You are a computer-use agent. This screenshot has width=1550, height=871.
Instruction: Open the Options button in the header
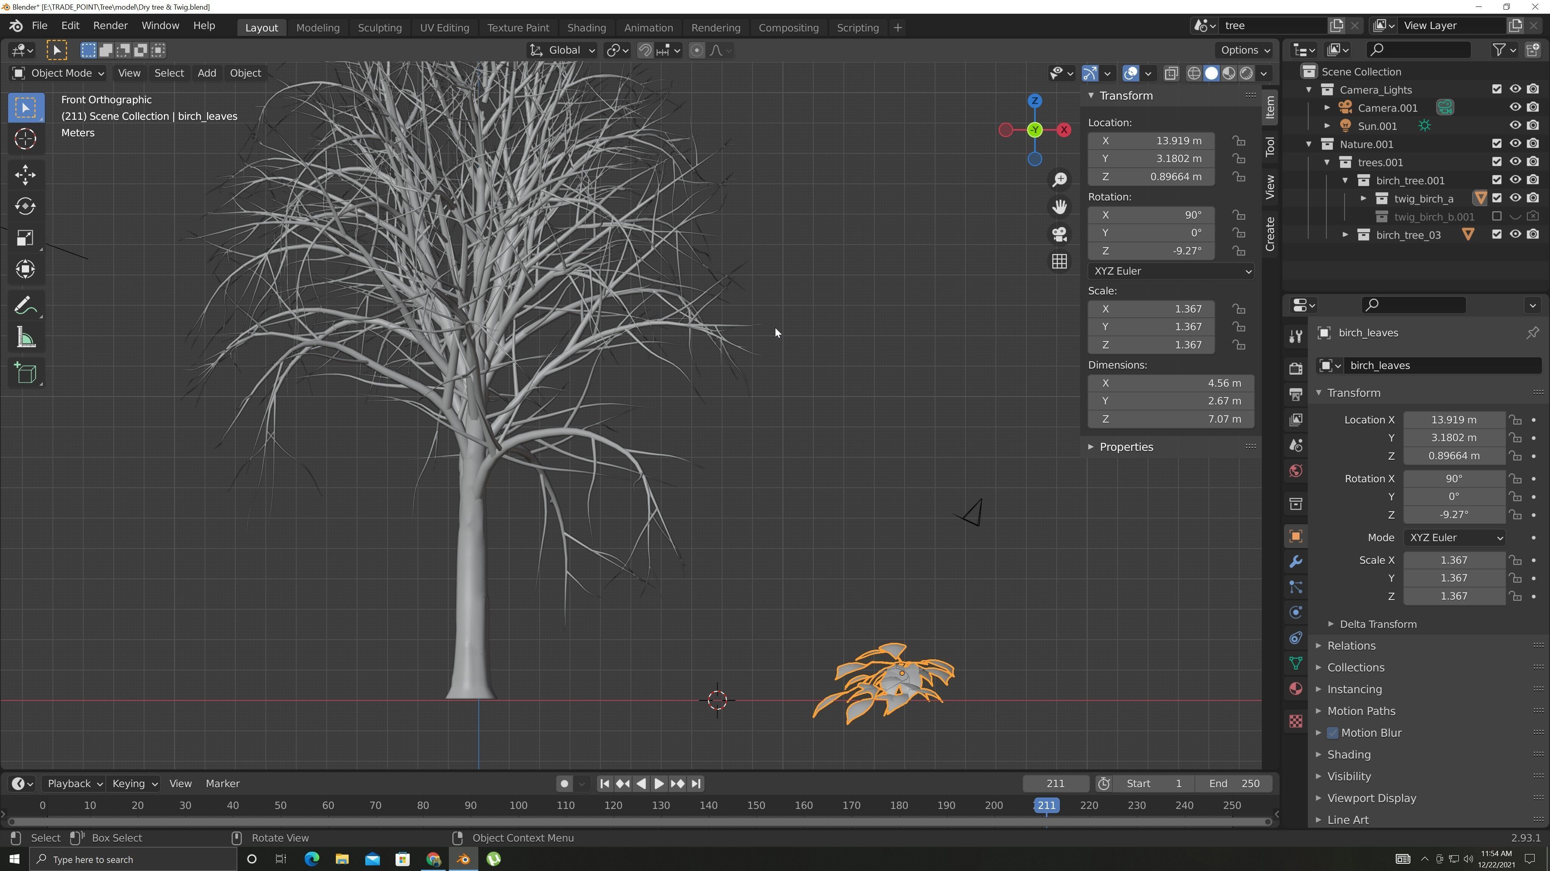(x=1244, y=50)
